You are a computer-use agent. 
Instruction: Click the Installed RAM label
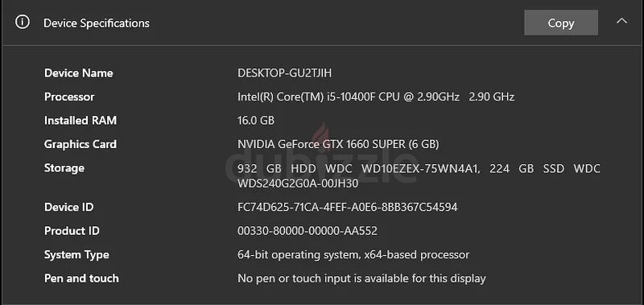pos(80,121)
